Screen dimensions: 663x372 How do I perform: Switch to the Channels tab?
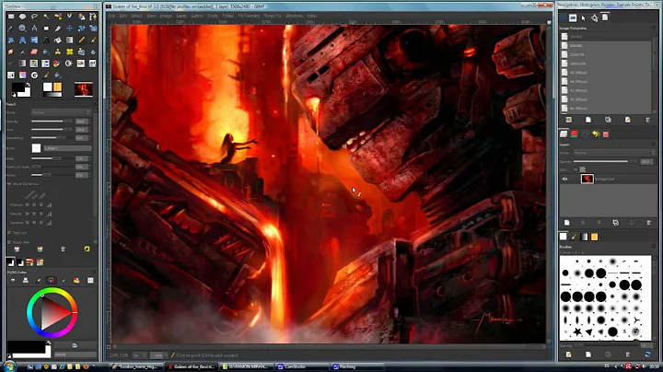point(575,134)
